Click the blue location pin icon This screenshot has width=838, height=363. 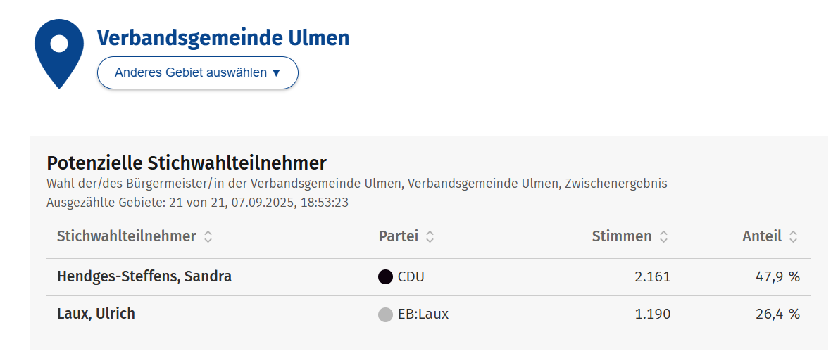(x=59, y=52)
